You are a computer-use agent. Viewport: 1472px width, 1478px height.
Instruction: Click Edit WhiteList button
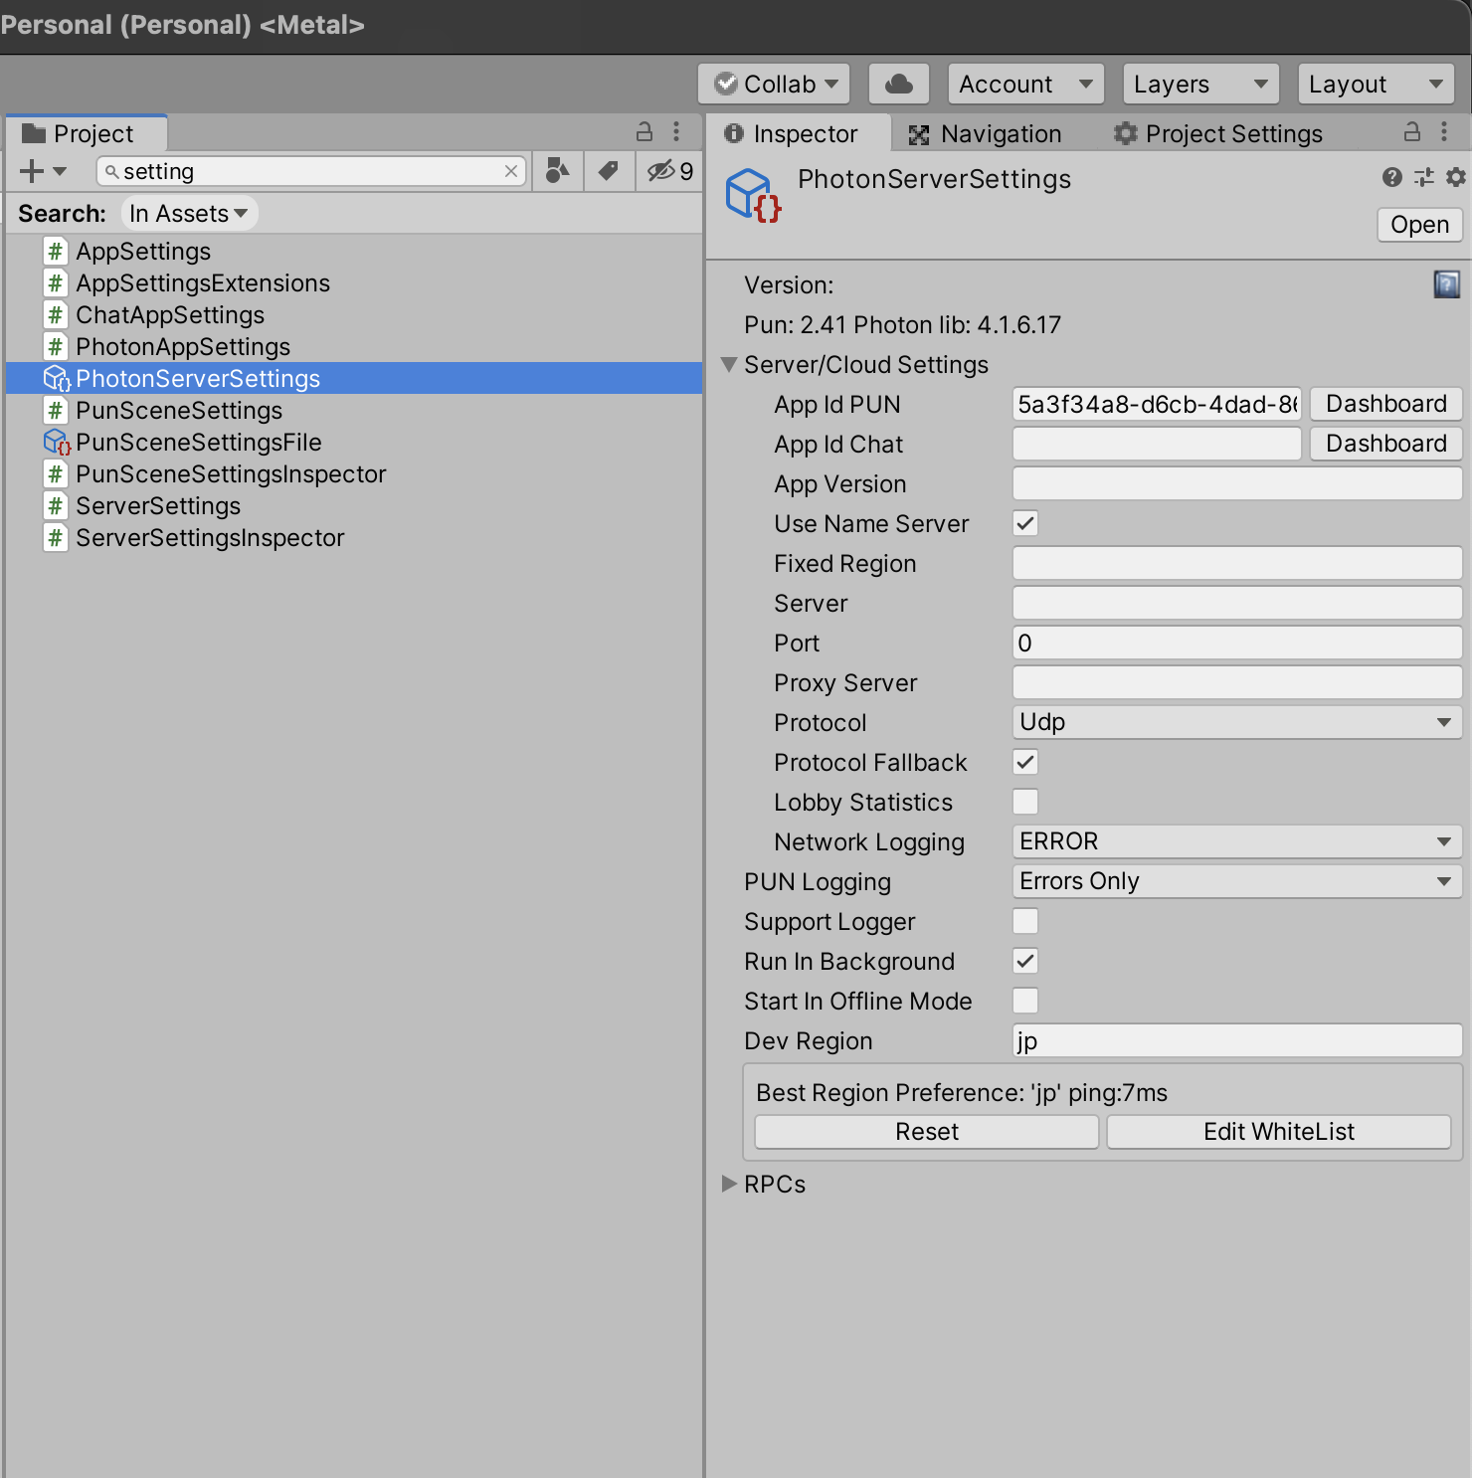[x=1278, y=1132]
